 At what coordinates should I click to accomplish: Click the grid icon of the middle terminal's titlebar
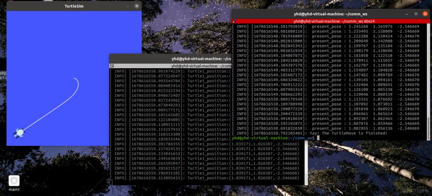coord(112,66)
